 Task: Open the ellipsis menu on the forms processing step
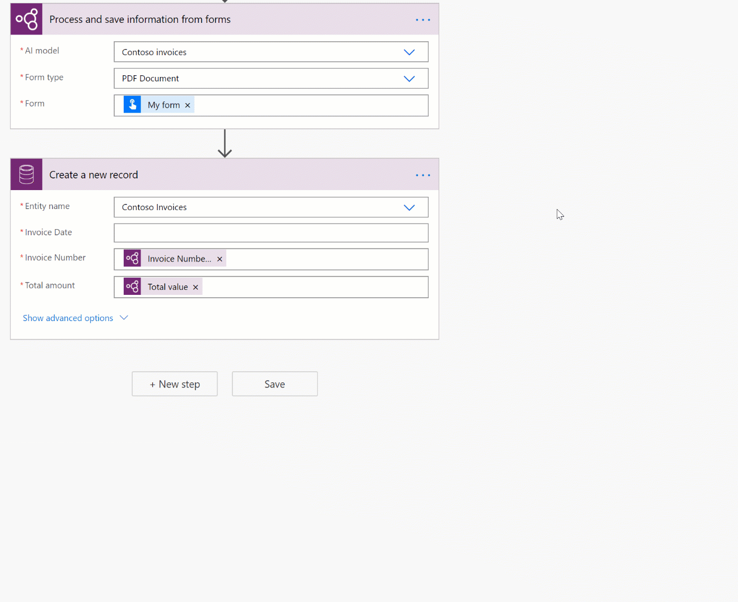423,19
